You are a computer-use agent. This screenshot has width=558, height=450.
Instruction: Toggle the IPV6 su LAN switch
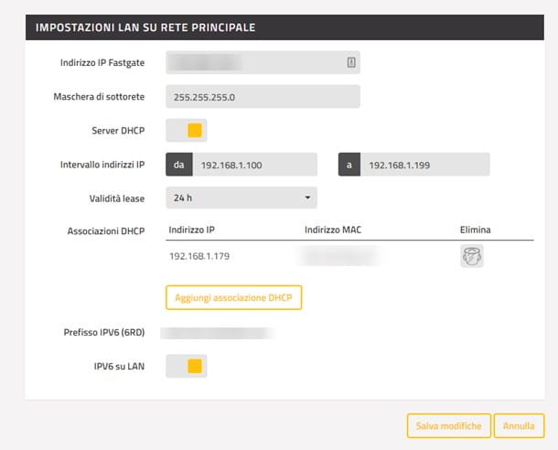click(186, 366)
